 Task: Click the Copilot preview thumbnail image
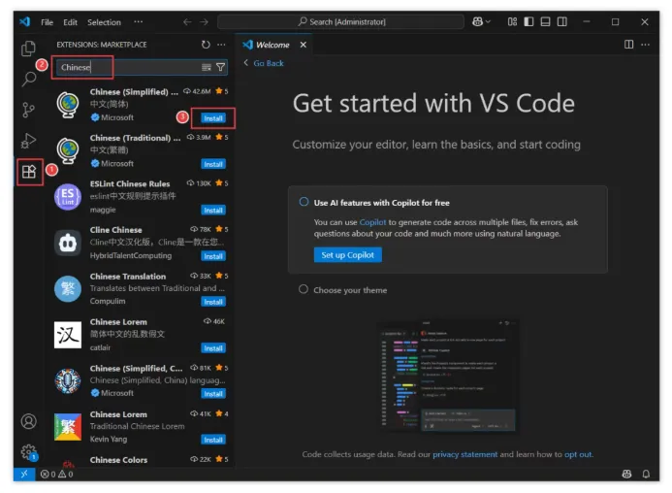(448, 376)
